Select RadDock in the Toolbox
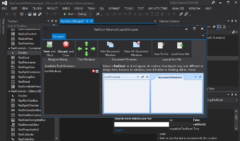This screenshot has height=141, width=240. (24, 58)
